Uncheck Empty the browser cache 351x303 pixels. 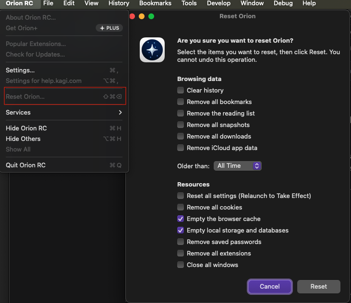181,219
